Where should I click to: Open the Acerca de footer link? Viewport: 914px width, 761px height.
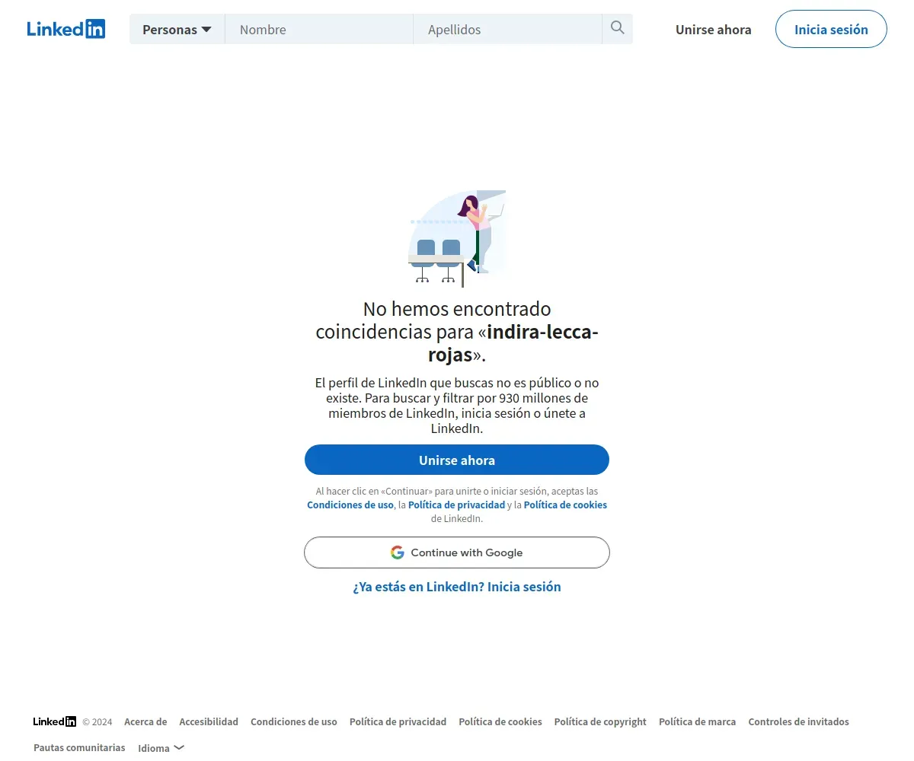[x=145, y=721]
